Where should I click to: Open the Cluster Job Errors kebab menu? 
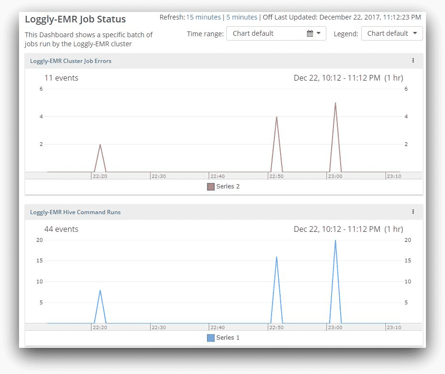pyautogui.click(x=413, y=61)
